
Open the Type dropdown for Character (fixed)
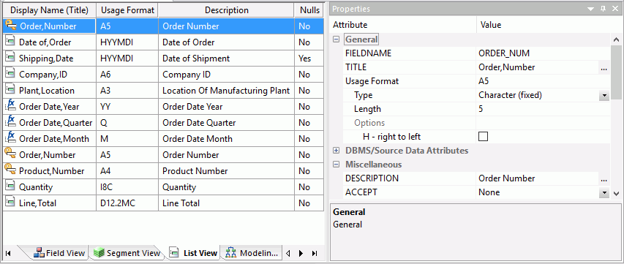[604, 95]
